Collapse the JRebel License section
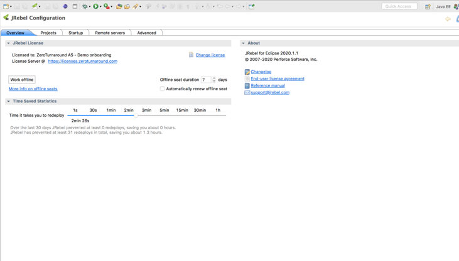Viewport: 459px width, 261px height. click(x=9, y=43)
